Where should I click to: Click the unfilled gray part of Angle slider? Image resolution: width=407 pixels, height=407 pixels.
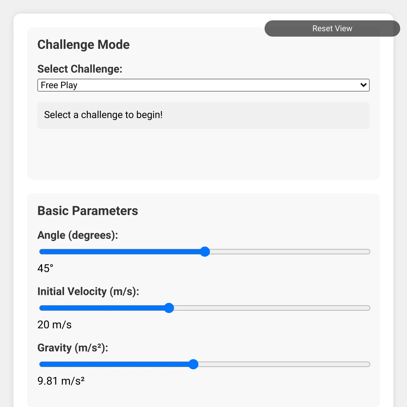(288, 252)
